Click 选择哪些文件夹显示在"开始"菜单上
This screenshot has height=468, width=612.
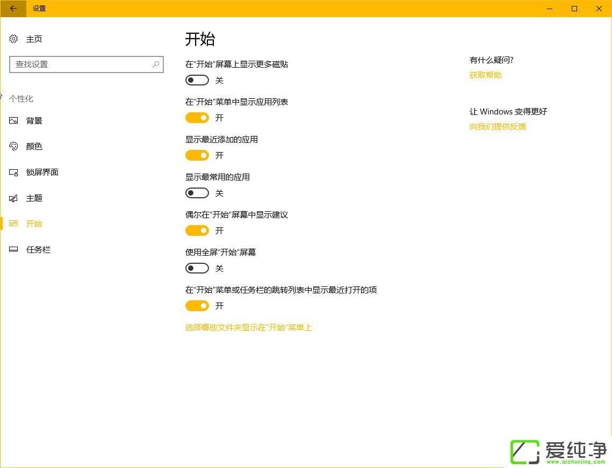(x=249, y=327)
